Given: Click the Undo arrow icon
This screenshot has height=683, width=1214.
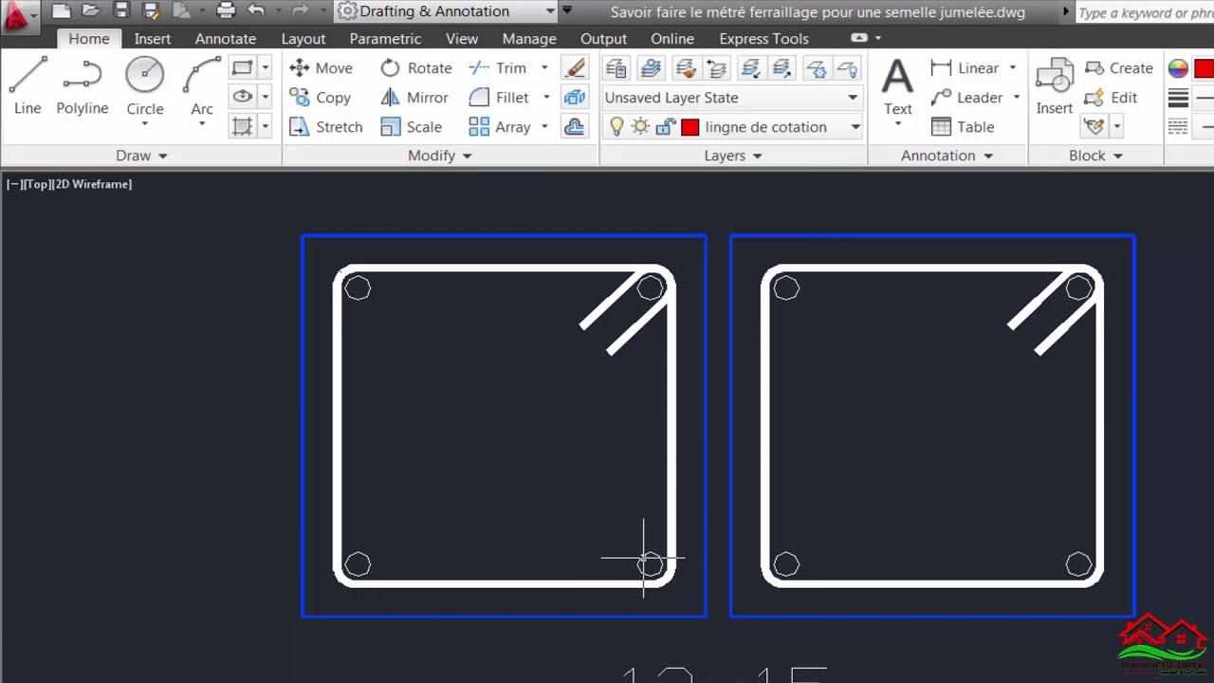Looking at the screenshot, I should 256,11.
